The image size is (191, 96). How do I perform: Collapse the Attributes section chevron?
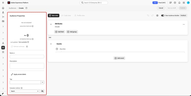pos(51,24)
